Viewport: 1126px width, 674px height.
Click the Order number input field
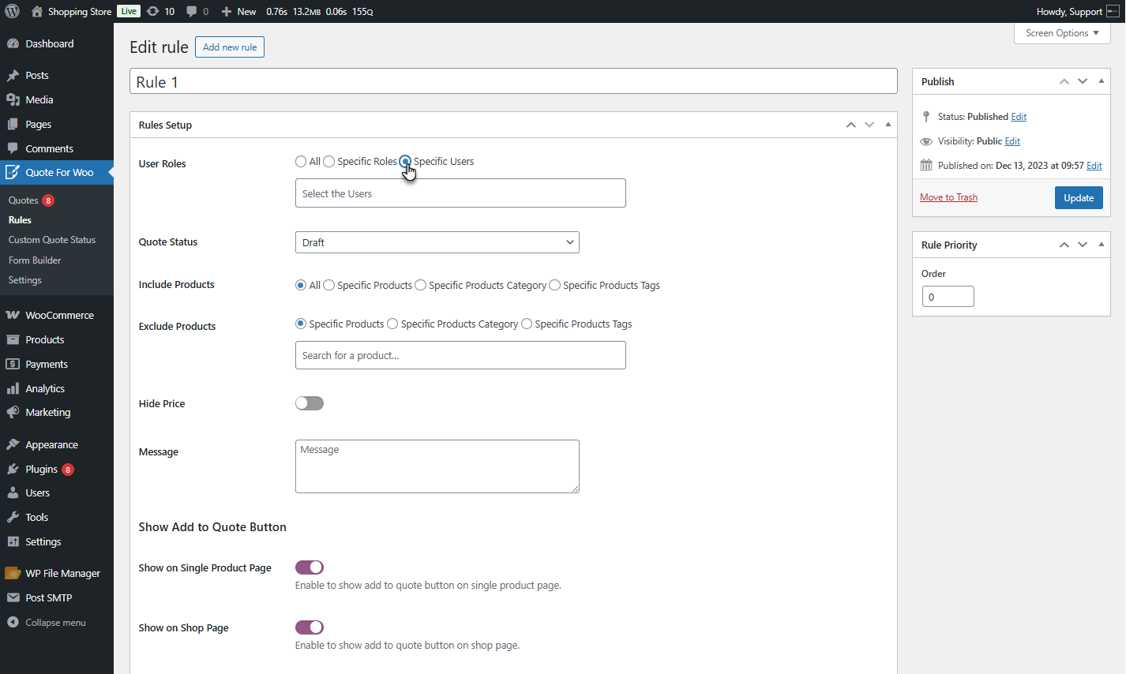point(948,297)
